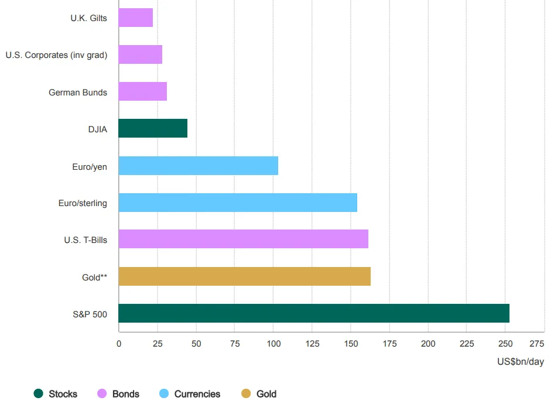Toggle the Stocks legend green circle
The image size is (554, 404).
(39, 394)
